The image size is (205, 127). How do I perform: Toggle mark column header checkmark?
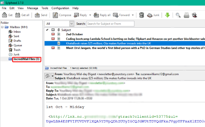[x=47, y=30]
